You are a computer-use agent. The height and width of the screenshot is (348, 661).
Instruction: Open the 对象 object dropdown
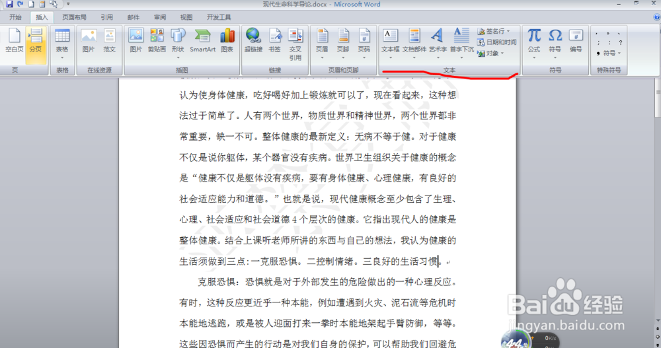[x=490, y=53]
